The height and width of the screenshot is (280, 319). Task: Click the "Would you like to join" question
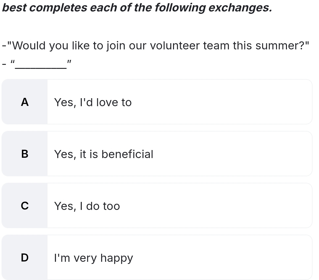pyautogui.click(x=155, y=46)
